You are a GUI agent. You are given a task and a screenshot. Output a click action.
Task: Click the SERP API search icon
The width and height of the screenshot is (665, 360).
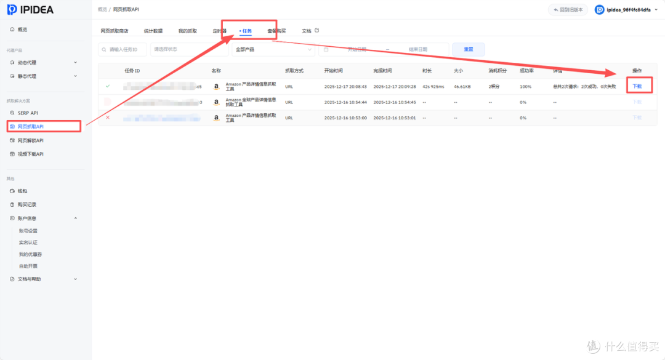pyautogui.click(x=12, y=113)
